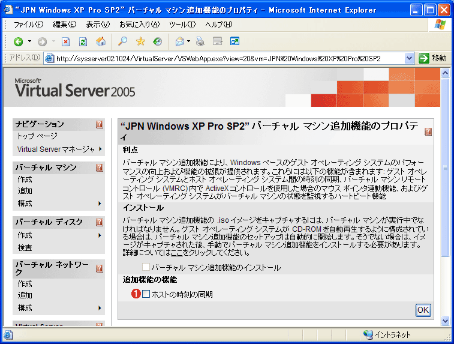Open the Favorites star icon
Image resolution: width=454 pixels, height=344 pixels.
(x=140, y=41)
